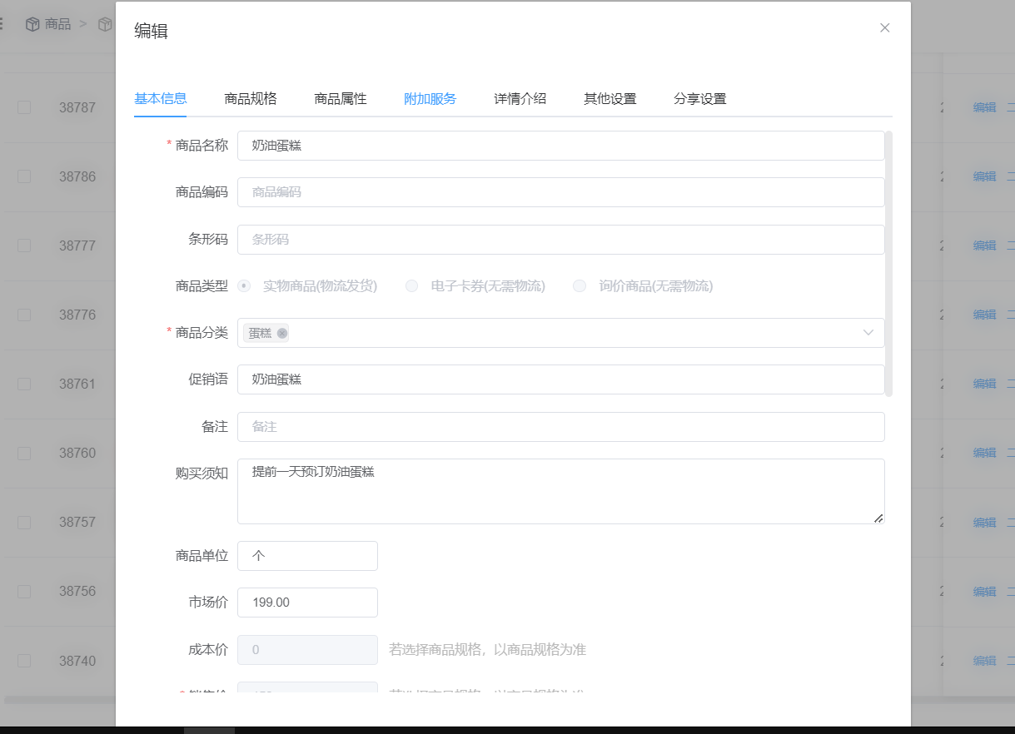Click 编辑 link in row 38787
Screen dimensions: 1015x734
point(985,107)
